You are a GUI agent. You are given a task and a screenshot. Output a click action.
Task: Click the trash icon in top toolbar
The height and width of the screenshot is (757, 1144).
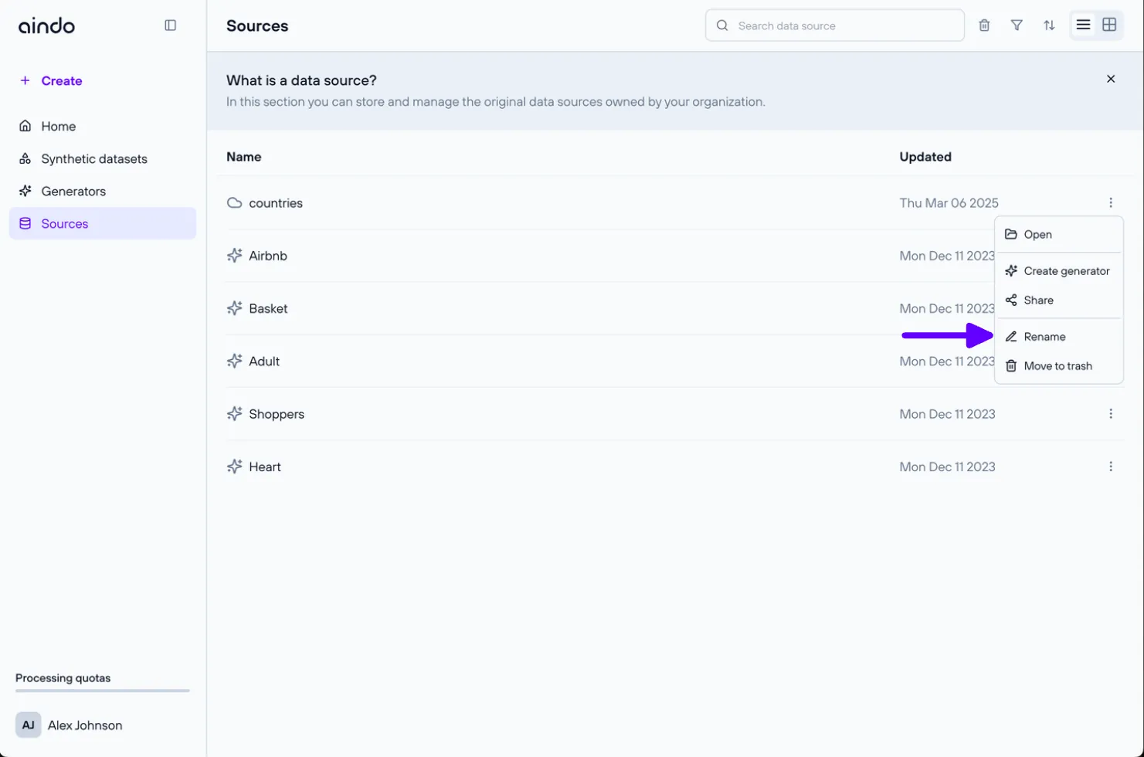tap(984, 25)
